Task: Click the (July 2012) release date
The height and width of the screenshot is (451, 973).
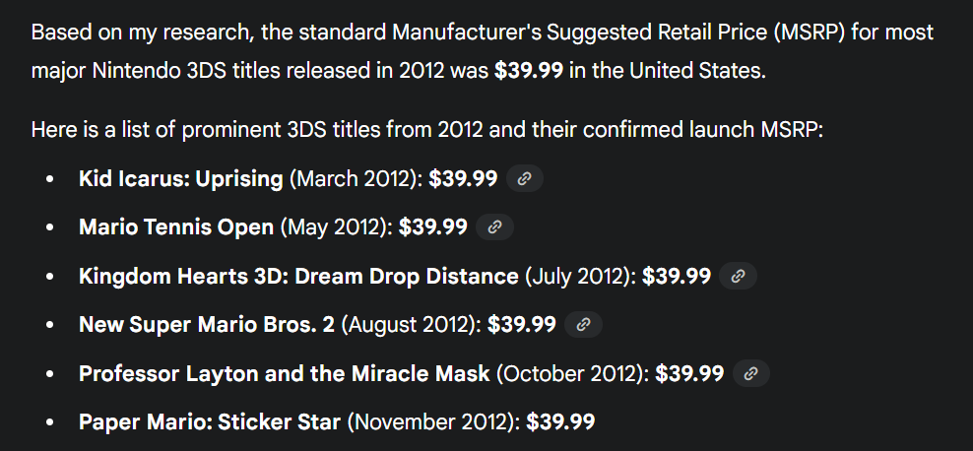Action: pos(580,277)
